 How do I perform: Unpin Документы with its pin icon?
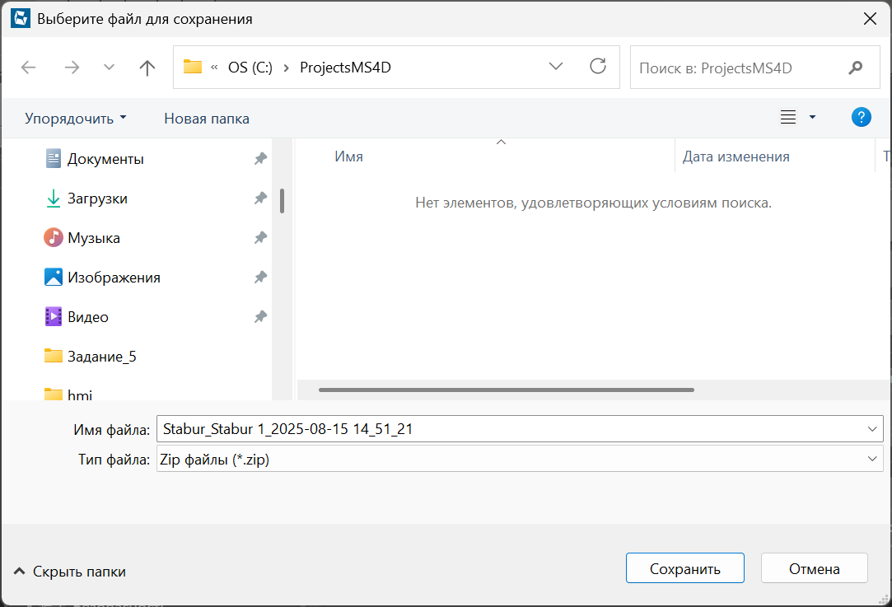pyautogui.click(x=260, y=159)
